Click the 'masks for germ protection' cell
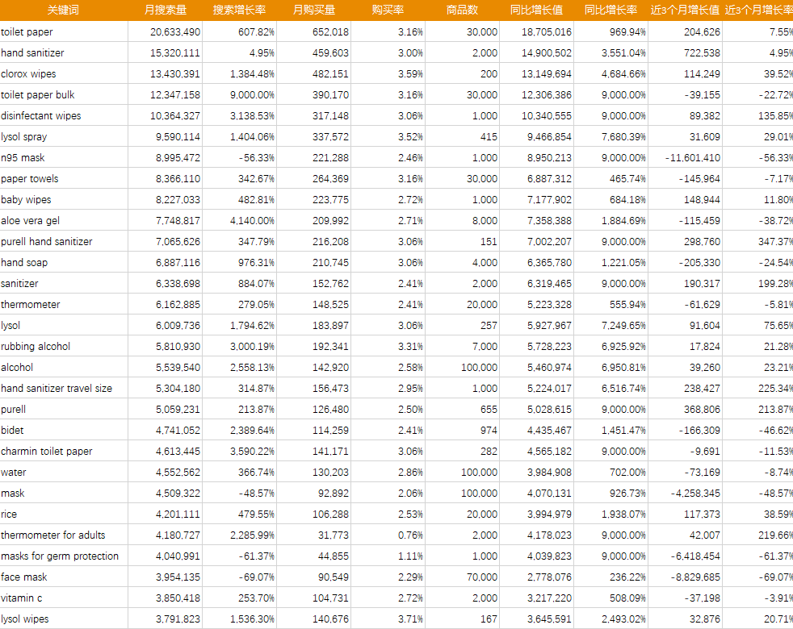Viewport: 793px width, 629px height. 60,556
